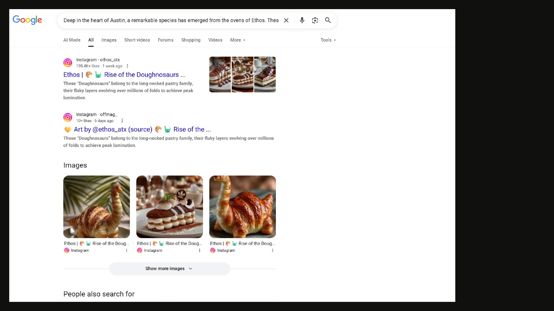Start voice search with microphone icon

tap(302, 20)
